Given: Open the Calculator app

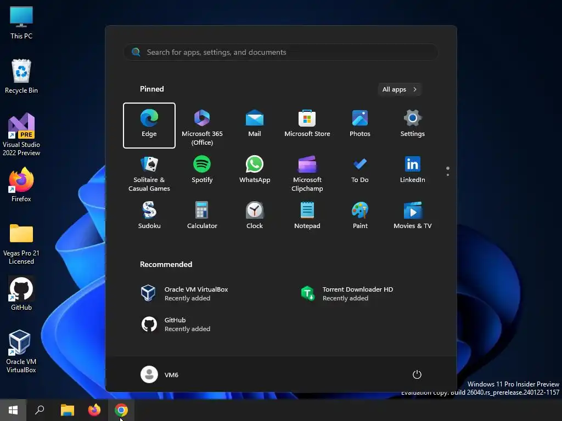Looking at the screenshot, I should tap(202, 215).
